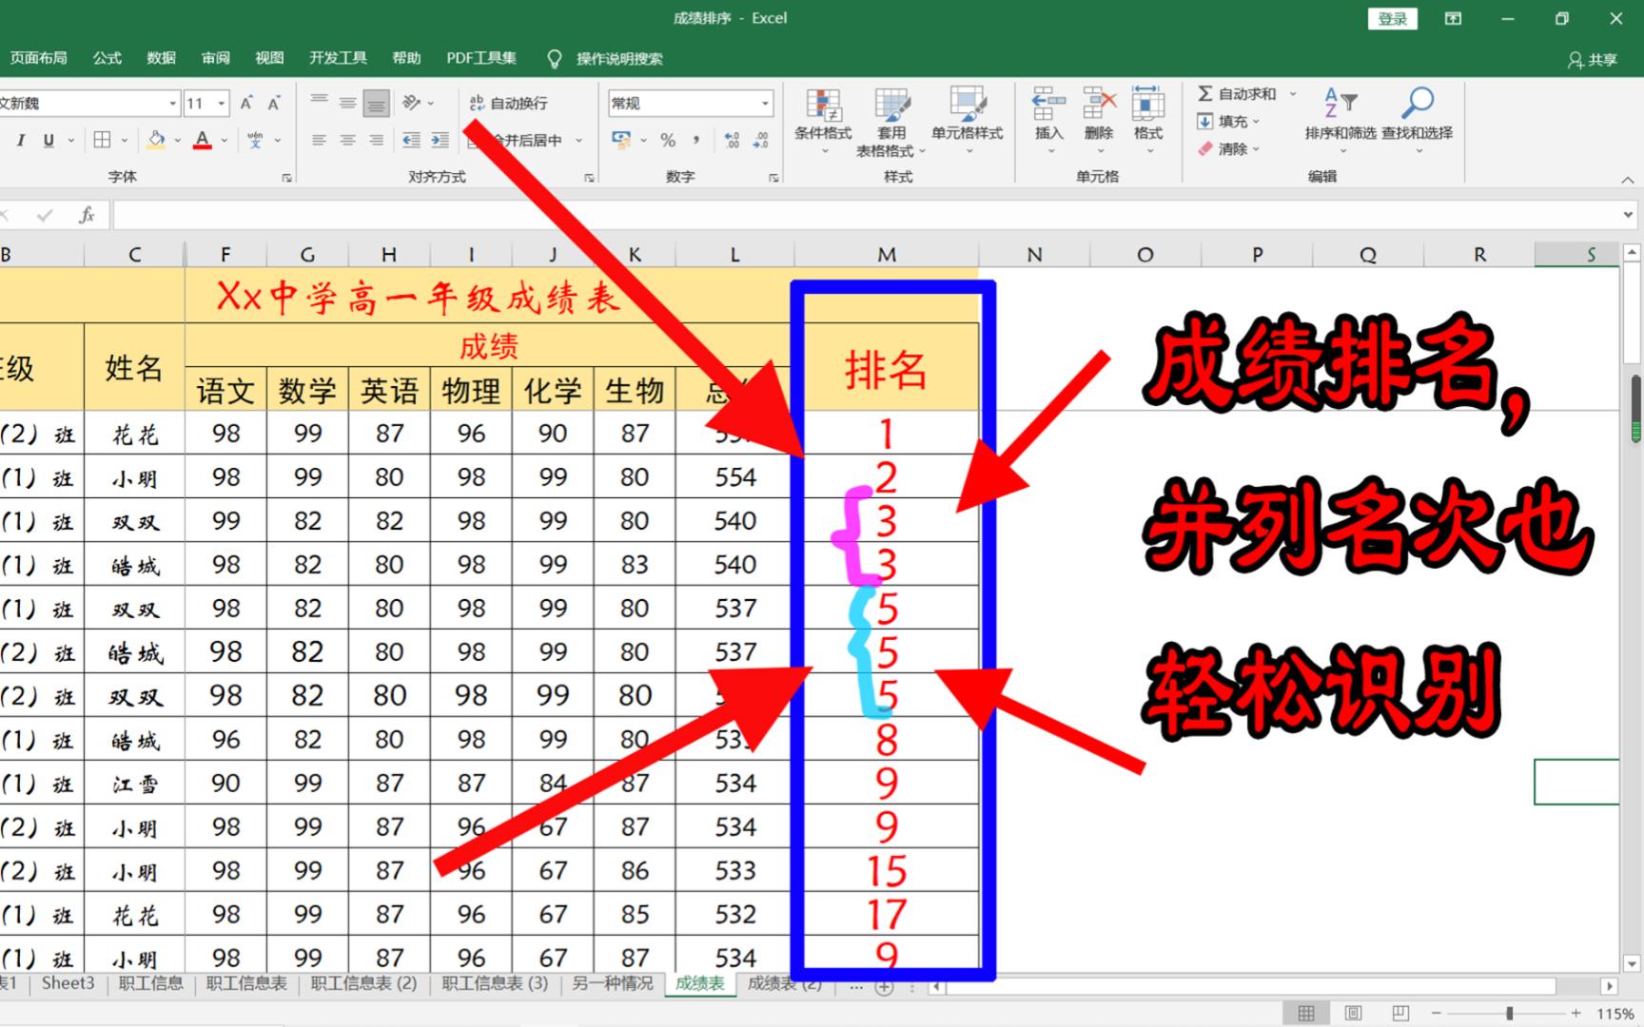Viewport: 1644px width, 1027px height.
Task: Click inside the formula bar field
Action: pos(864,216)
